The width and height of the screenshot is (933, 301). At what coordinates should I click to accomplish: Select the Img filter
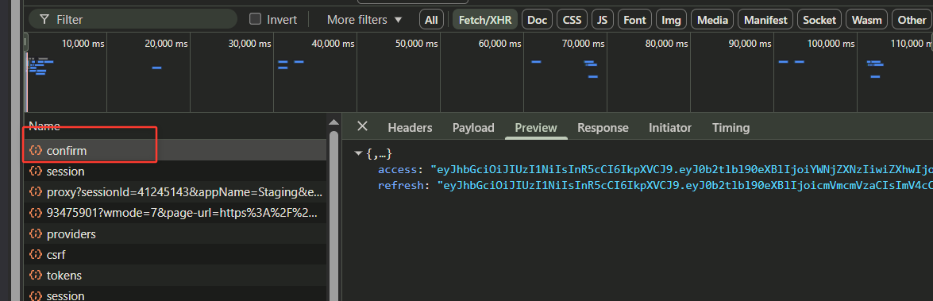671,20
